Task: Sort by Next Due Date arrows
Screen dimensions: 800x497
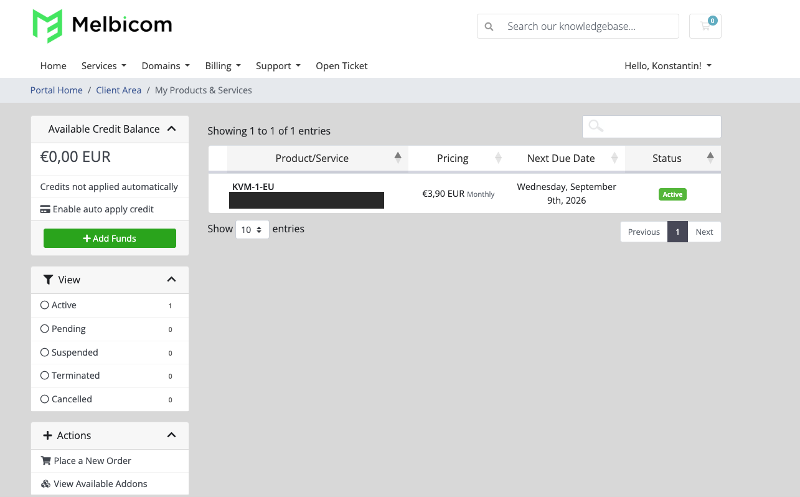Action: (x=614, y=158)
